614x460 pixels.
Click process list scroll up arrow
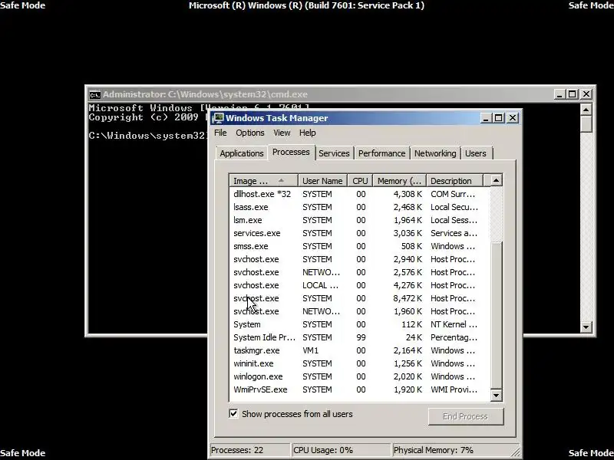point(496,180)
